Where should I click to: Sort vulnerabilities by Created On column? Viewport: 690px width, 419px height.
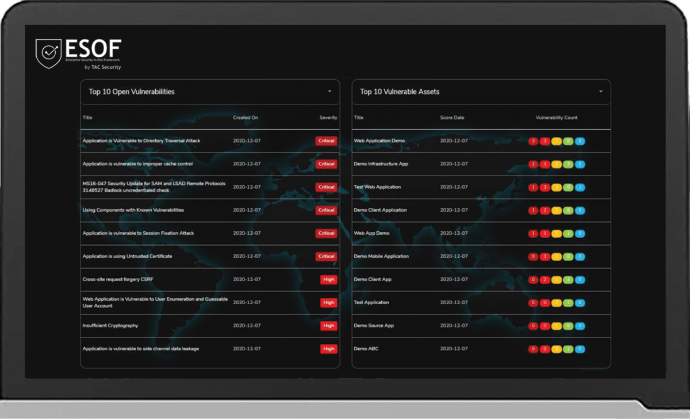tap(246, 118)
